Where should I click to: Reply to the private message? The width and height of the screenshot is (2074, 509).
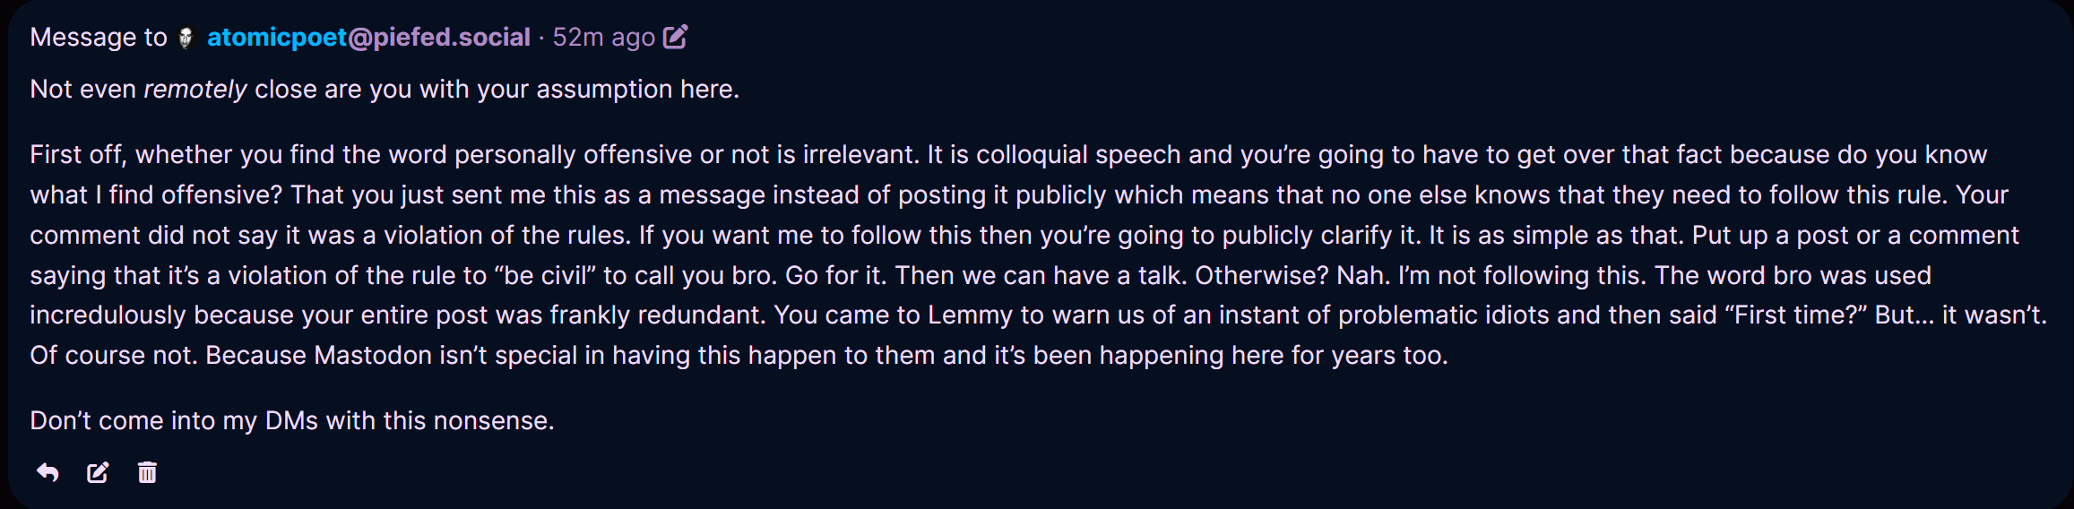coord(48,472)
